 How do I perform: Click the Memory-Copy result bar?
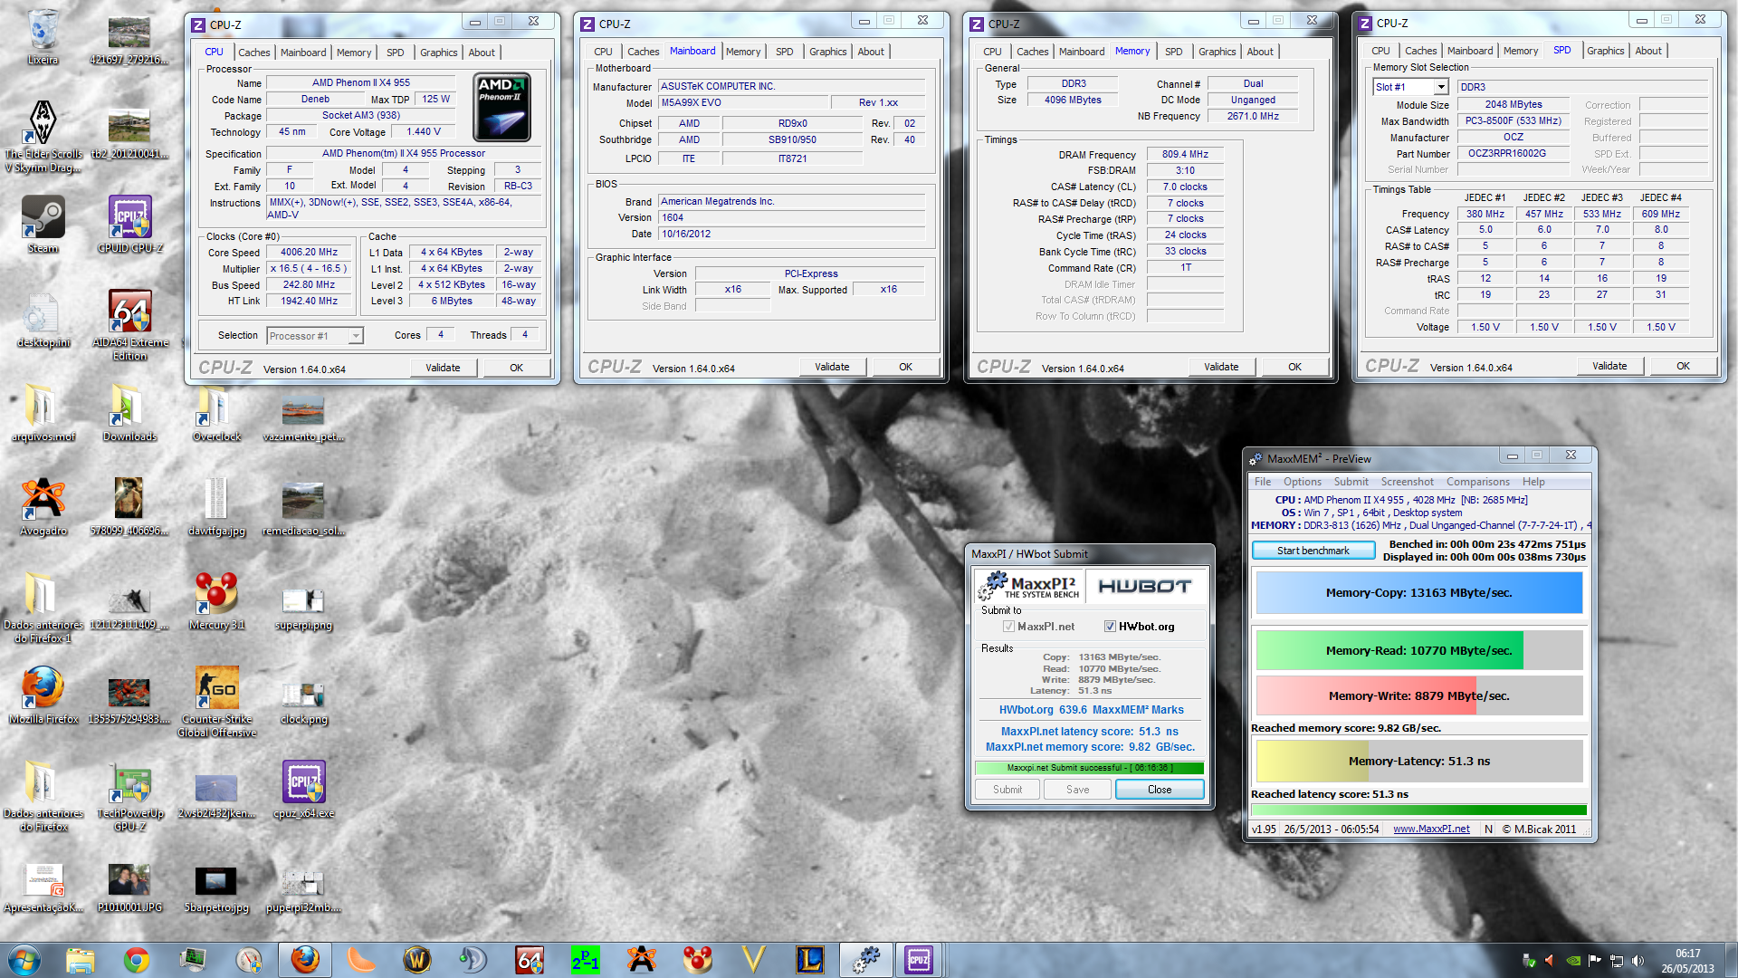[1418, 593]
